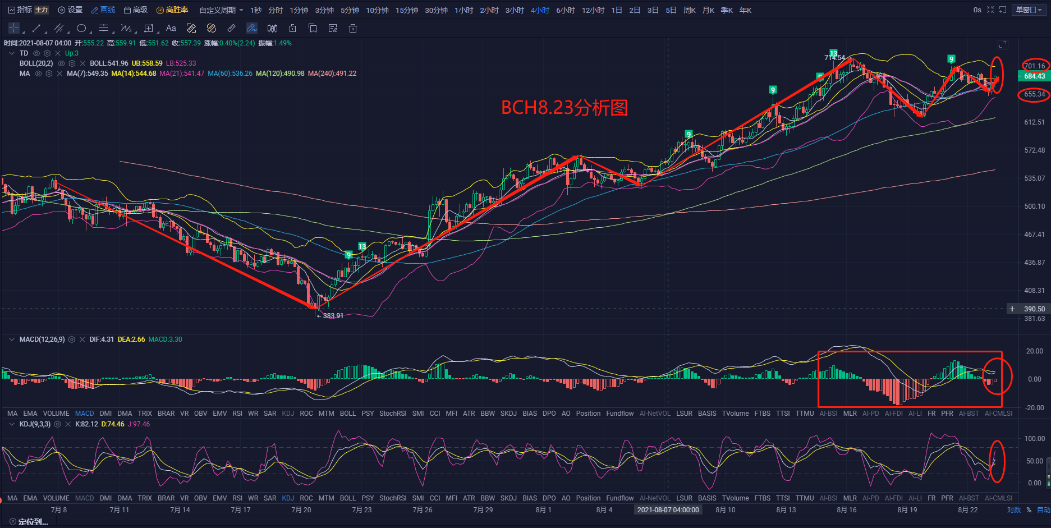Click the ruler measurement icon

(231, 28)
